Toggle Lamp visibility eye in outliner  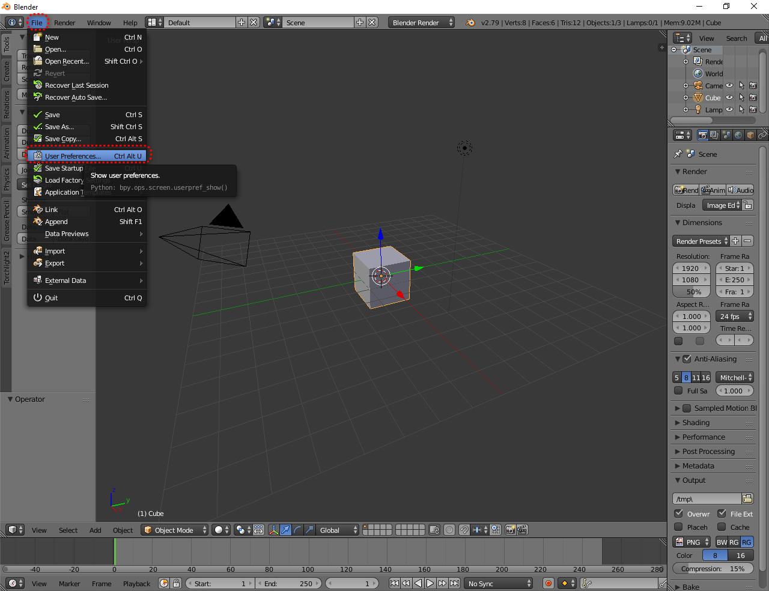(x=729, y=109)
